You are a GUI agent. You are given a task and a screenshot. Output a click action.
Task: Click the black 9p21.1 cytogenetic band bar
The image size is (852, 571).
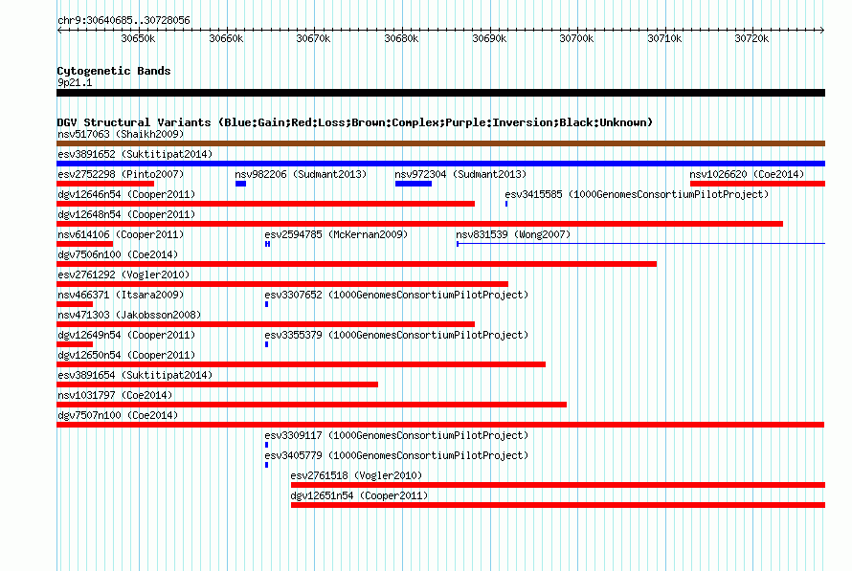[440, 93]
